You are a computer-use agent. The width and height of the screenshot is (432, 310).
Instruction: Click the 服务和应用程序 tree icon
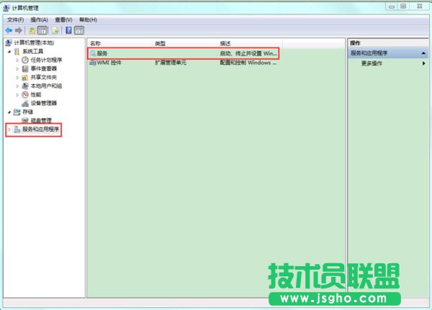point(17,129)
